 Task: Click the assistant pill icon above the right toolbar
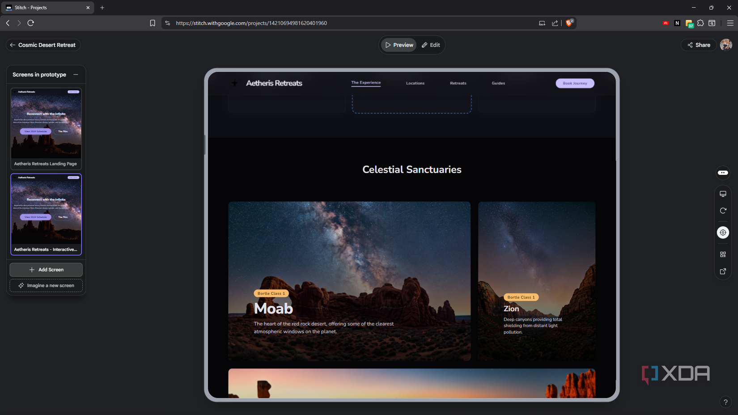pyautogui.click(x=723, y=173)
